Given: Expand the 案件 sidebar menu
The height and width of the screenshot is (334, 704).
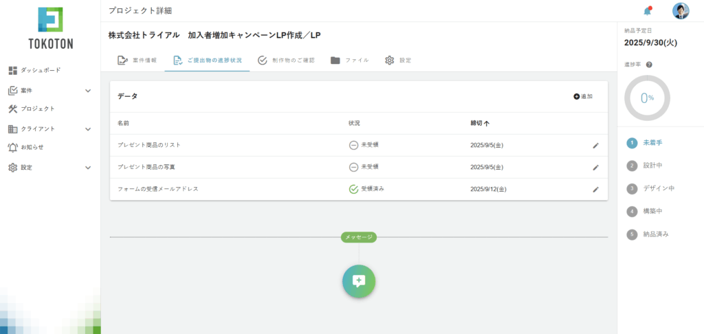Looking at the screenshot, I should tap(87, 90).
